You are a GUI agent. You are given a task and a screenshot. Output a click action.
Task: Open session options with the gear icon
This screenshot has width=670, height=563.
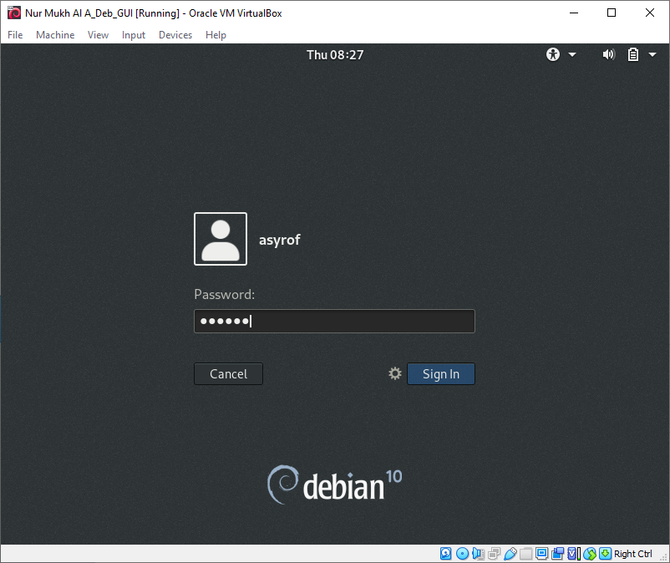[x=394, y=373]
